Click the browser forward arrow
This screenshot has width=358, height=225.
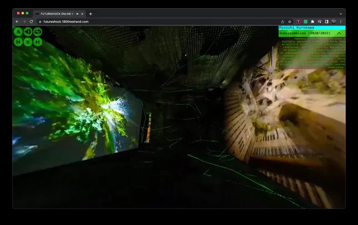pyautogui.click(x=24, y=22)
